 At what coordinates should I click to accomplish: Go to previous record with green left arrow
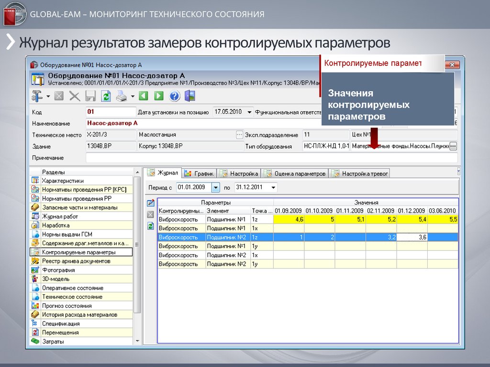144,96
